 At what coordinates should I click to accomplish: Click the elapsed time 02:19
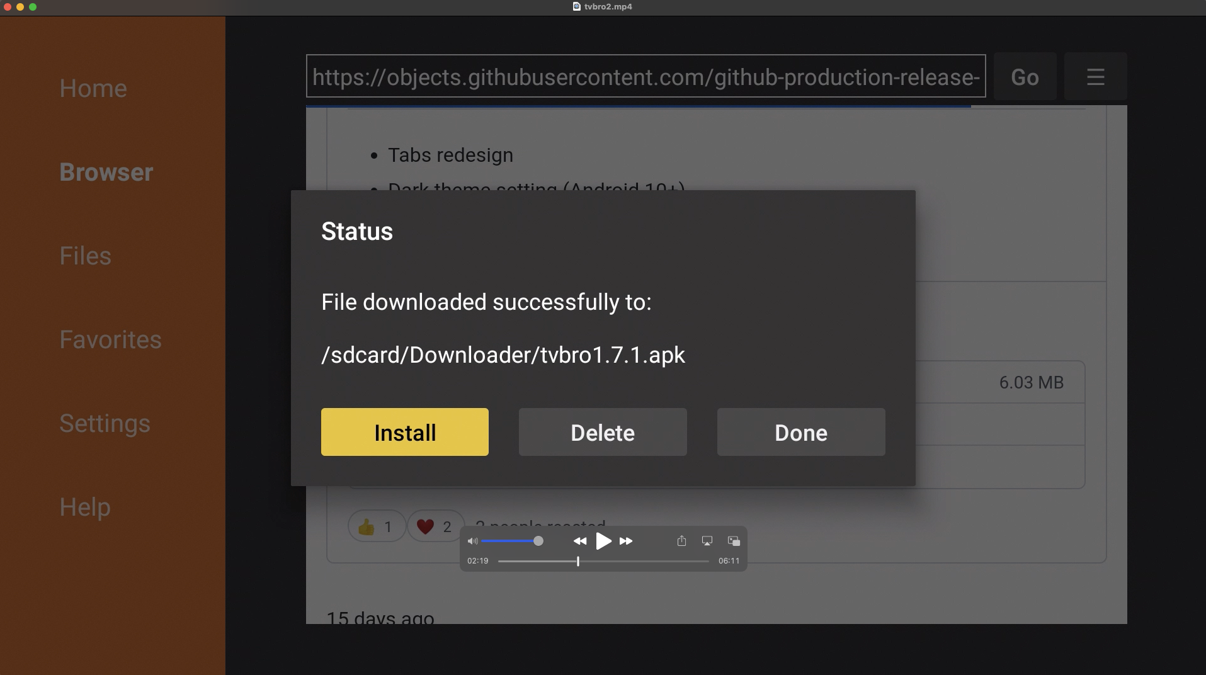click(x=477, y=560)
